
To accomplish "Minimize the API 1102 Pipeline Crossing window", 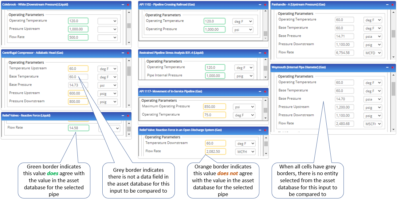I will click(x=260, y=5).
